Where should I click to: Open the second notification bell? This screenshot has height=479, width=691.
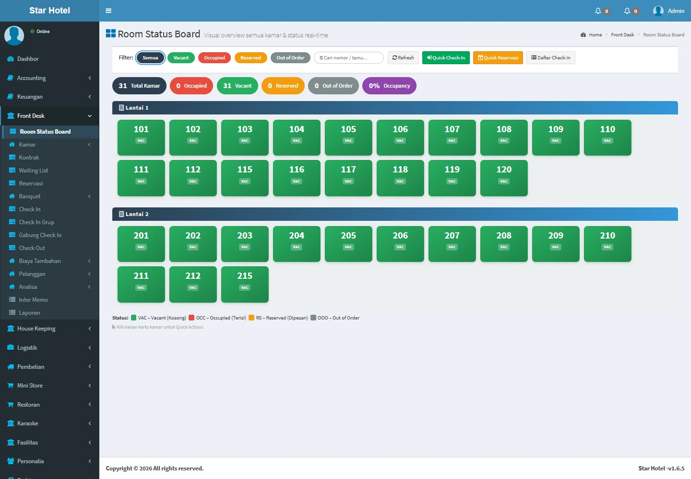tap(627, 11)
